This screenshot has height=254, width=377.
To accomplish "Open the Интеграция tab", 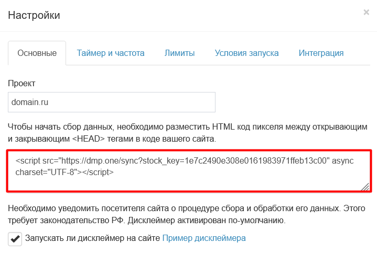I will point(321,53).
